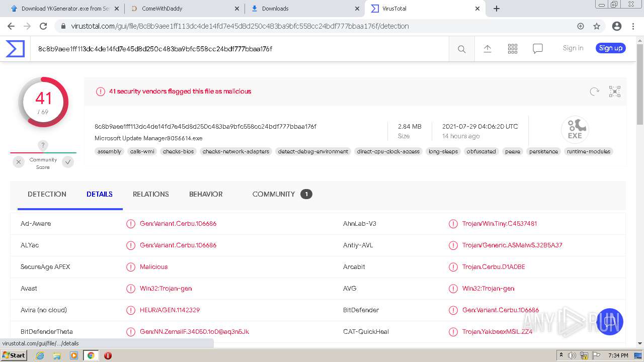Click the checks-network-adapters tag
The height and width of the screenshot is (362, 644).
coord(236,151)
